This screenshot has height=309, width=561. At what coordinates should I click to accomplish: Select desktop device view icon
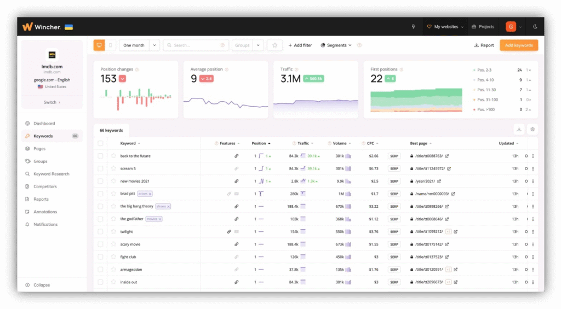pos(99,45)
